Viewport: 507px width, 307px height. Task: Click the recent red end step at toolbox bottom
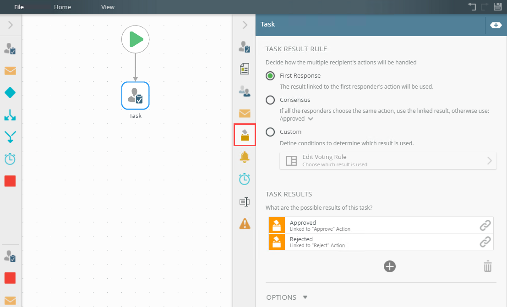[10, 278]
